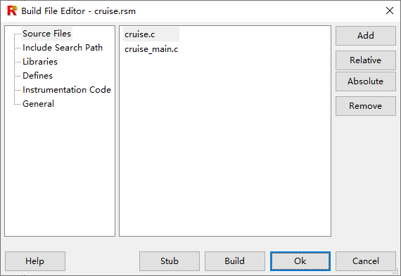Viewport: 401px width, 276px height.
Task: Remove the selected source file
Action: 365,106
